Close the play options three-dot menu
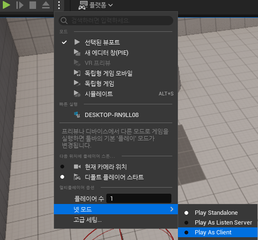This screenshot has height=240, width=258. [x=59, y=5]
